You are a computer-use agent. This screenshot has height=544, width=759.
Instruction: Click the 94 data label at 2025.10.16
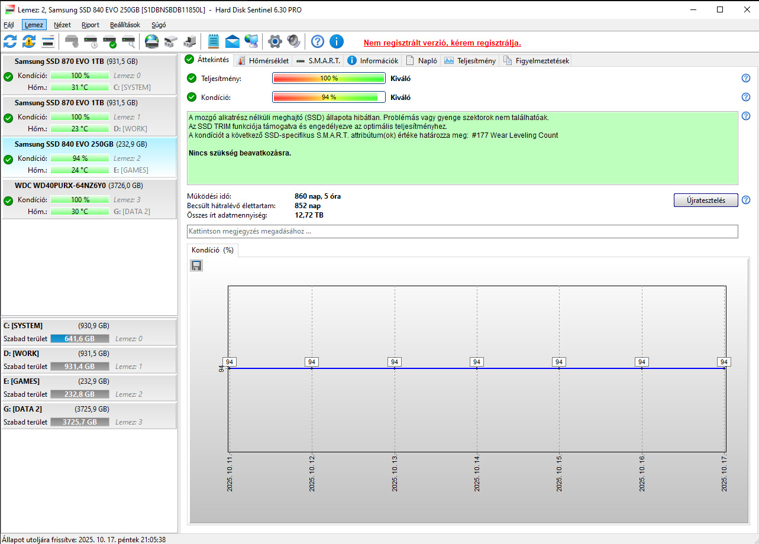click(642, 362)
